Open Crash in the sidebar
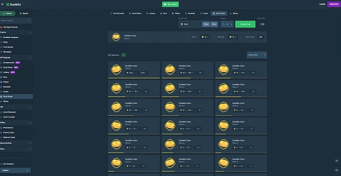Image resolution: width=341 pixels, height=176 pixels. [5, 91]
